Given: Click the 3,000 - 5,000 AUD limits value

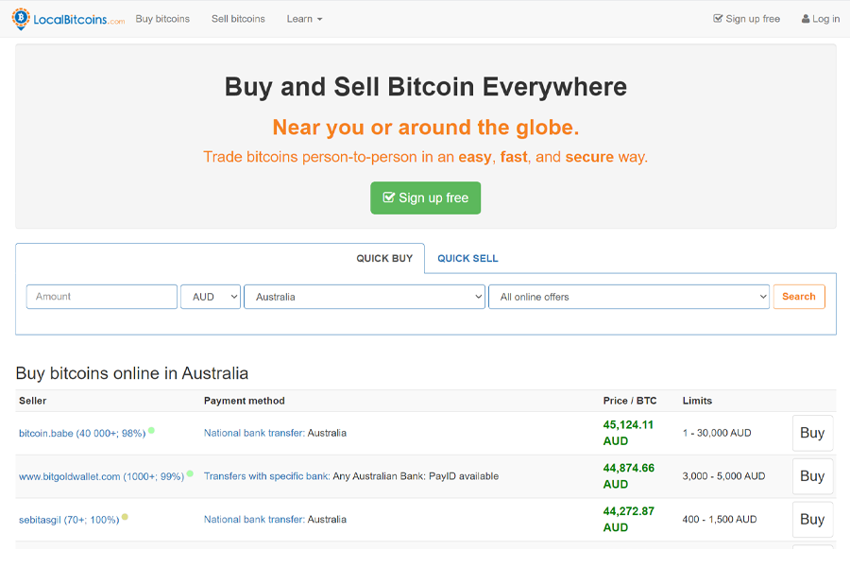Looking at the screenshot, I should [723, 476].
